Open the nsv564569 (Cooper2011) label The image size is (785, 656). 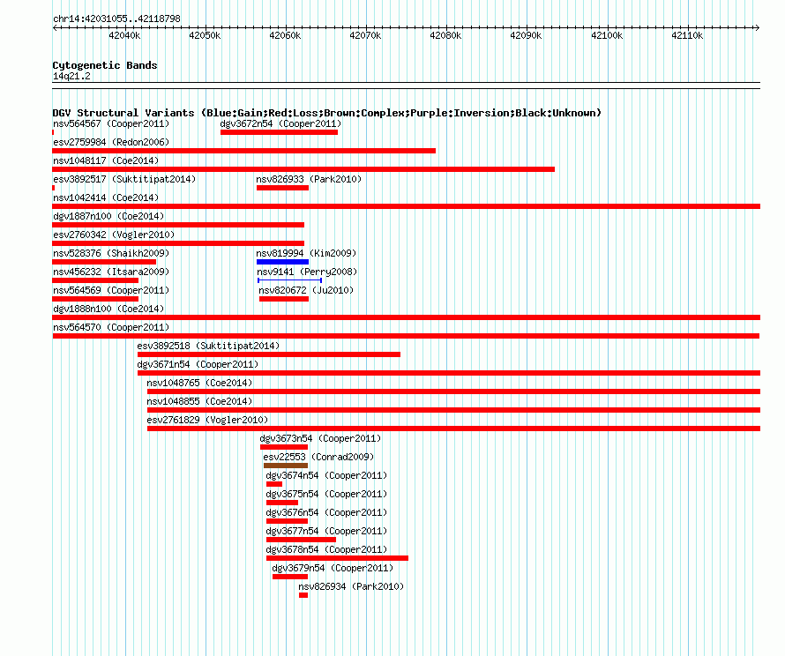point(111,290)
